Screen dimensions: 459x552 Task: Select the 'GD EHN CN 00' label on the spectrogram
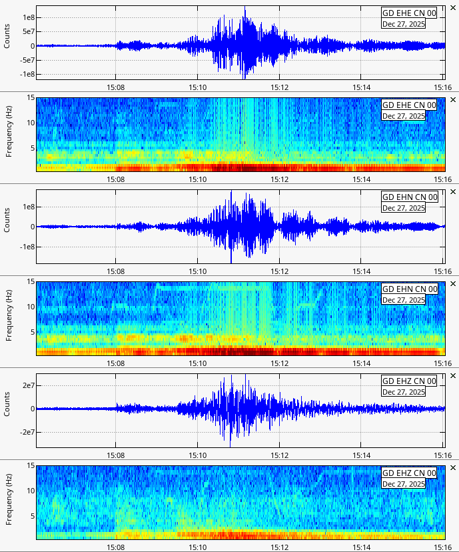click(410, 289)
